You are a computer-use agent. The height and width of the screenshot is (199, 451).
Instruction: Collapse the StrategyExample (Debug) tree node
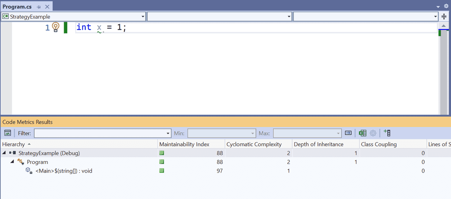(x=4, y=153)
